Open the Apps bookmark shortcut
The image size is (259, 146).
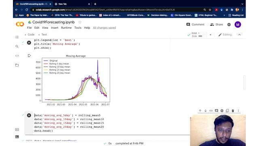pos(19,15)
